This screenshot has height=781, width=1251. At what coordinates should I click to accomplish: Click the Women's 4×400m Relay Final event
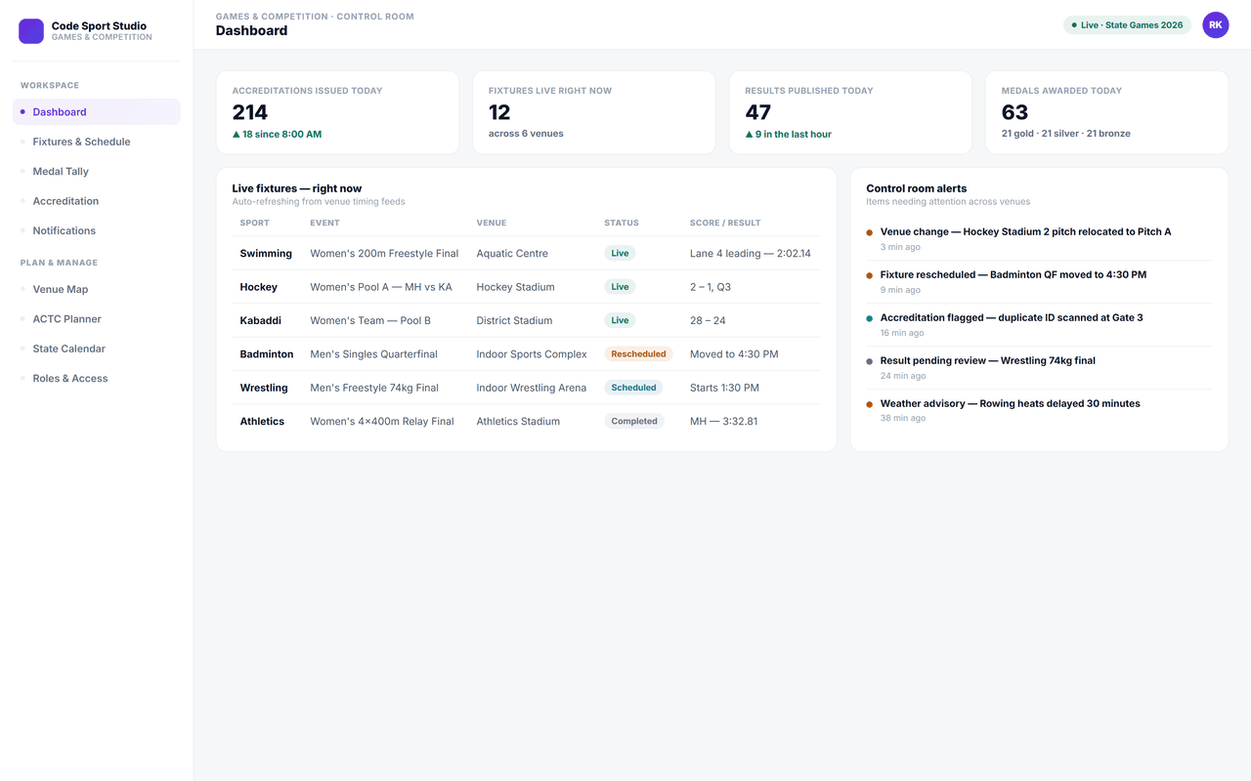click(x=382, y=422)
